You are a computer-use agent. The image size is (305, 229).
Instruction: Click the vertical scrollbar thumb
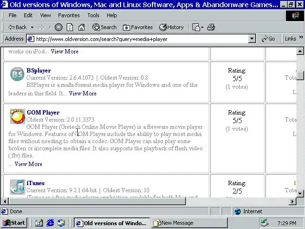tap(300, 75)
